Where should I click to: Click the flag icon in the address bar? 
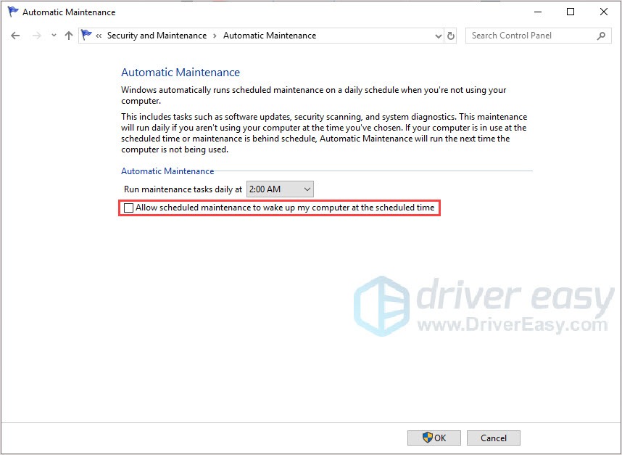tap(86, 36)
